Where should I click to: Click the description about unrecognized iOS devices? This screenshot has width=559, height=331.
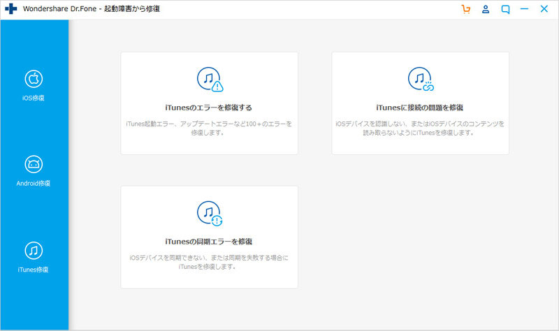[420, 128]
